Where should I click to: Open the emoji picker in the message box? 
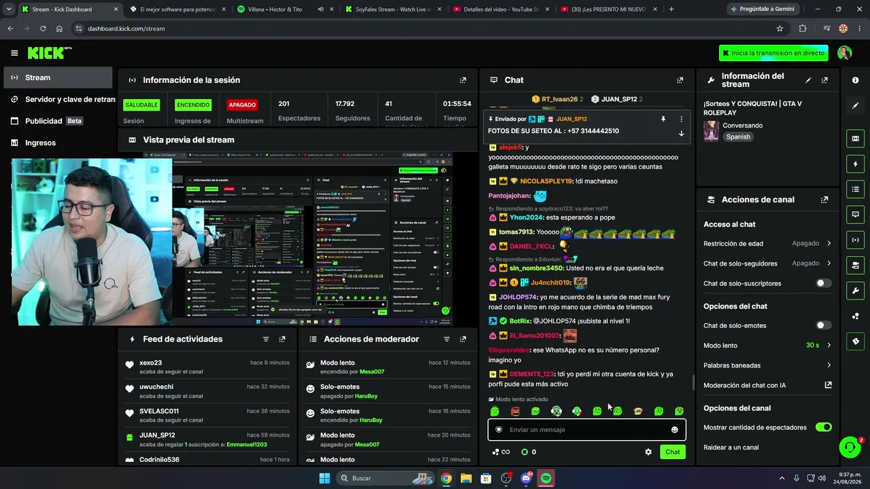[674, 430]
